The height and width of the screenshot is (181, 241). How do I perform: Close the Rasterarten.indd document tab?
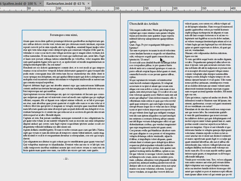click(88, 3)
